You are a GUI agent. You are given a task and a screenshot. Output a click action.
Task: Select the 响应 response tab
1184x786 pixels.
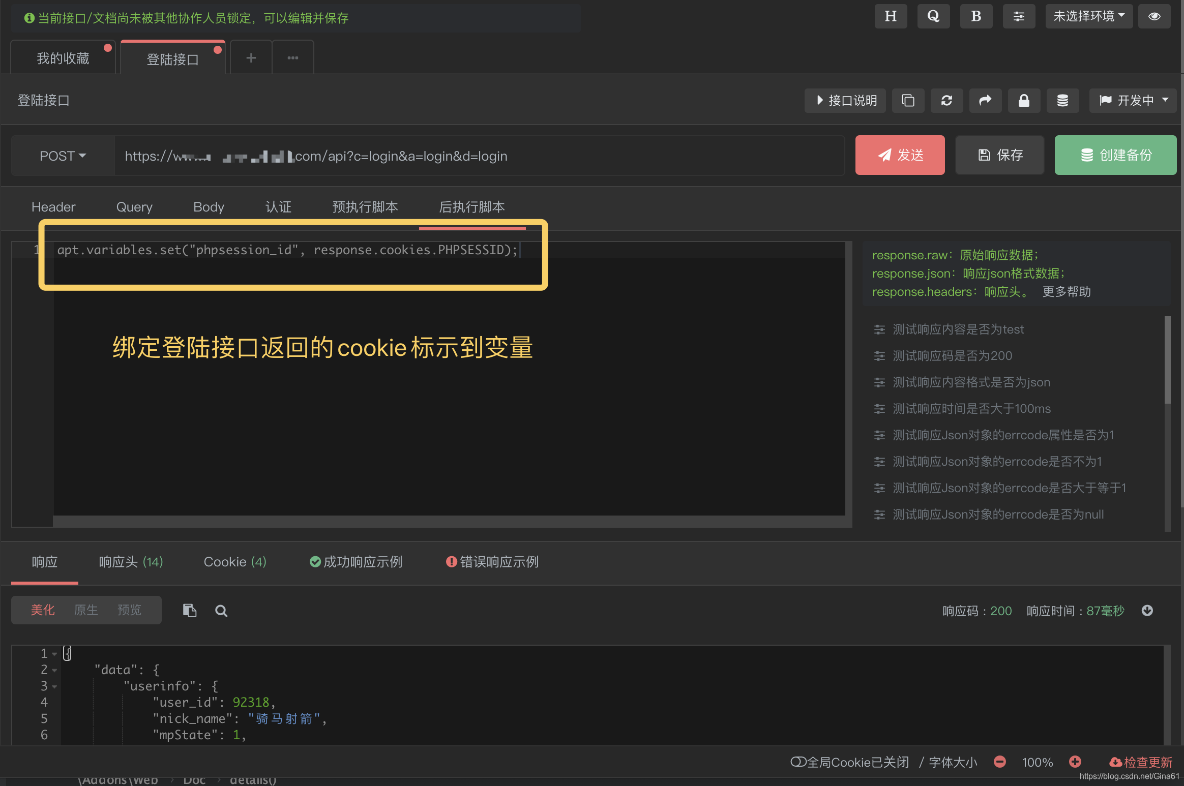pyautogui.click(x=45, y=562)
